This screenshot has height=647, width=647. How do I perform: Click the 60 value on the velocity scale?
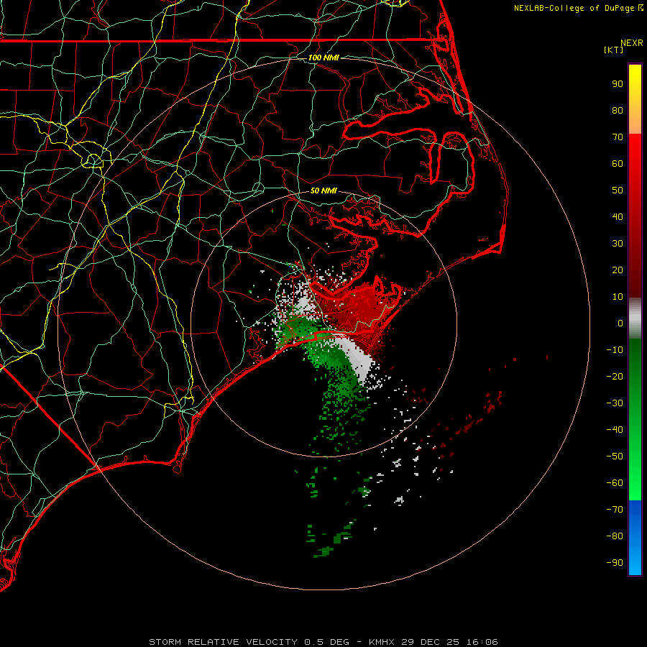[x=618, y=164]
